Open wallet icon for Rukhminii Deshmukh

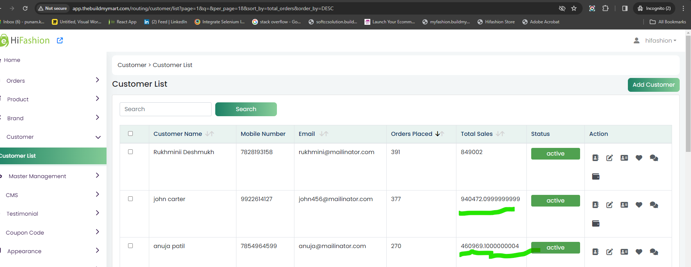point(596,176)
